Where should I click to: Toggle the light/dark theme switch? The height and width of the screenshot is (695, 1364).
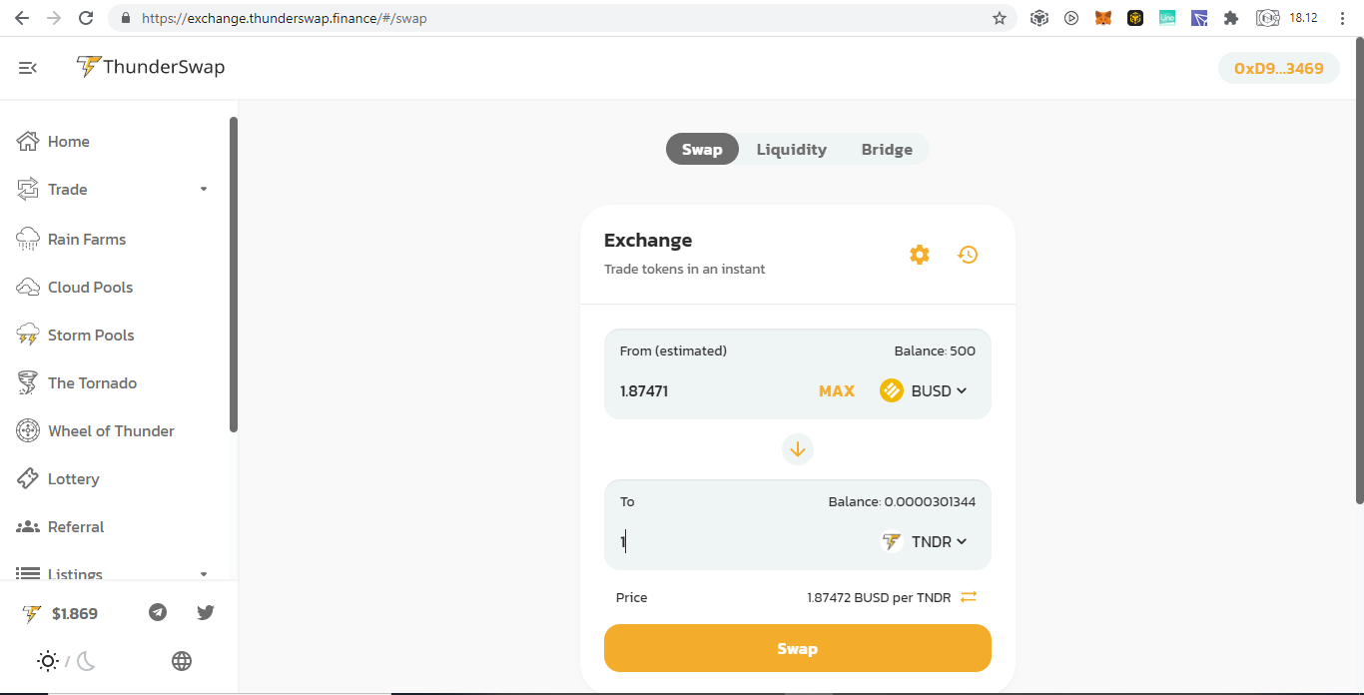pos(66,661)
